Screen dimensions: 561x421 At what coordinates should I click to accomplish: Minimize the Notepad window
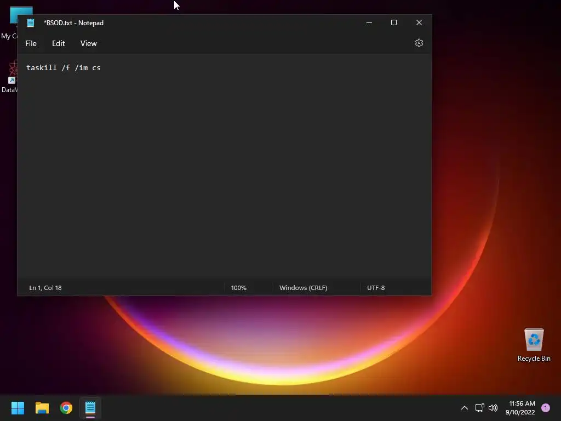(x=369, y=22)
